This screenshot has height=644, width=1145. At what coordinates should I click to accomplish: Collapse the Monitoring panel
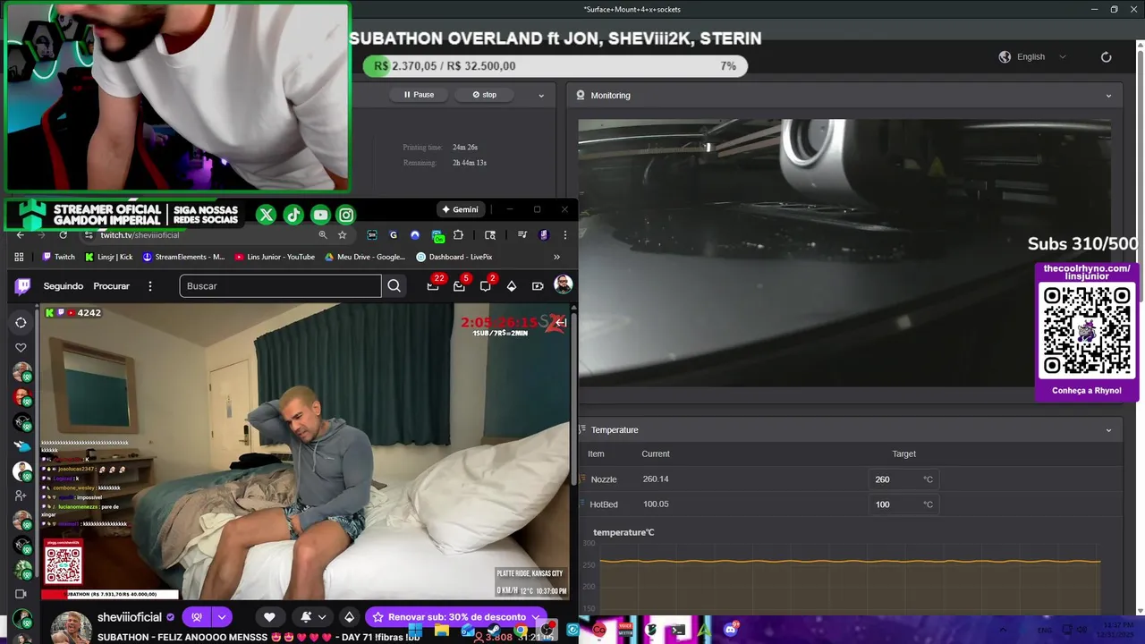coord(1108,96)
